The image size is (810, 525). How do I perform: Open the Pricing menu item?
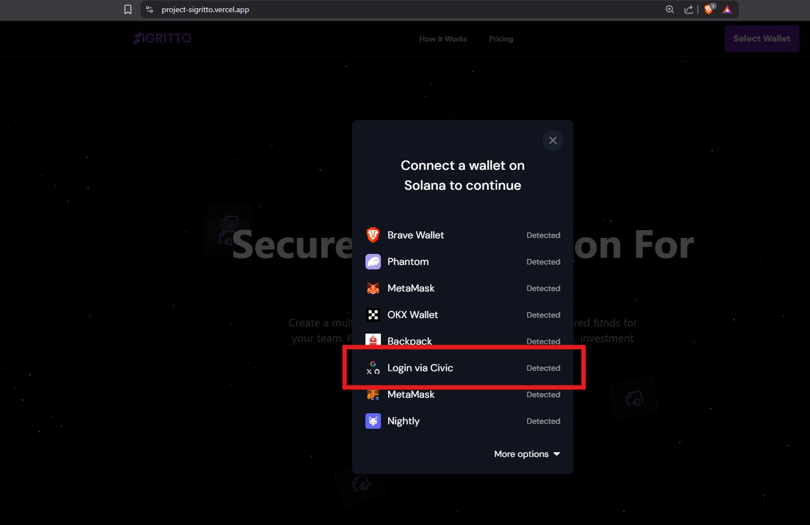[x=501, y=39]
